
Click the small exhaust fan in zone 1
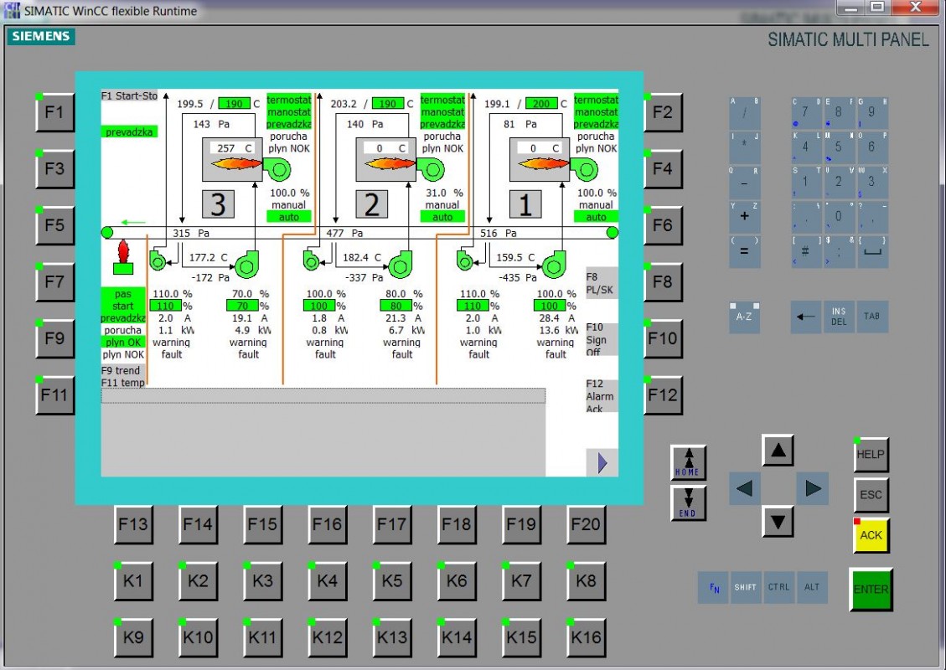465,260
